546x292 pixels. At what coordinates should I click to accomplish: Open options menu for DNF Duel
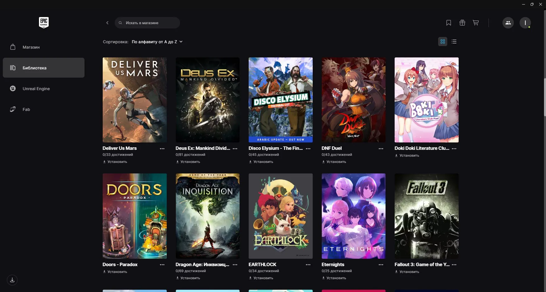pos(381,149)
